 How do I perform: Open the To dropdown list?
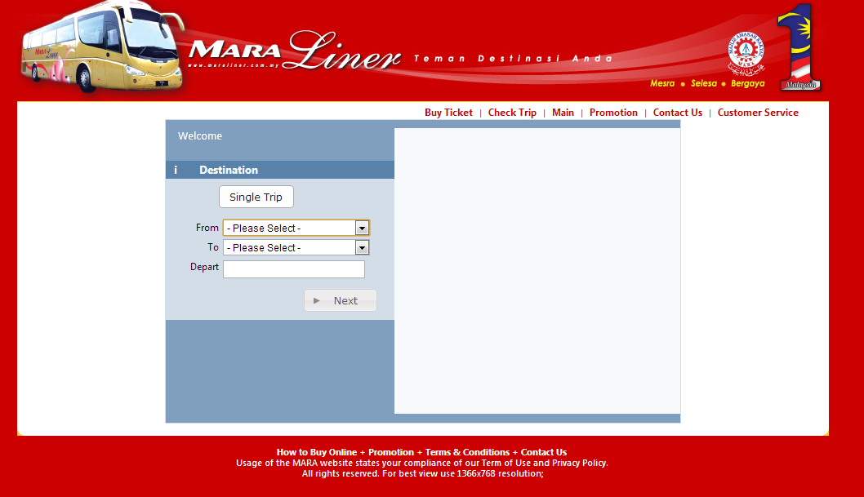[296, 247]
